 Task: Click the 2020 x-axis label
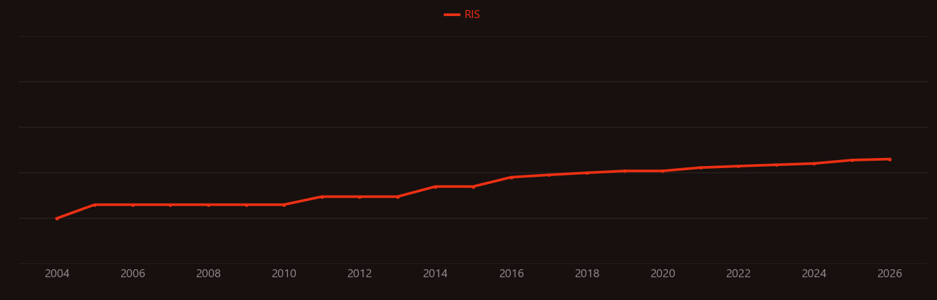click(x=663, y=274)
